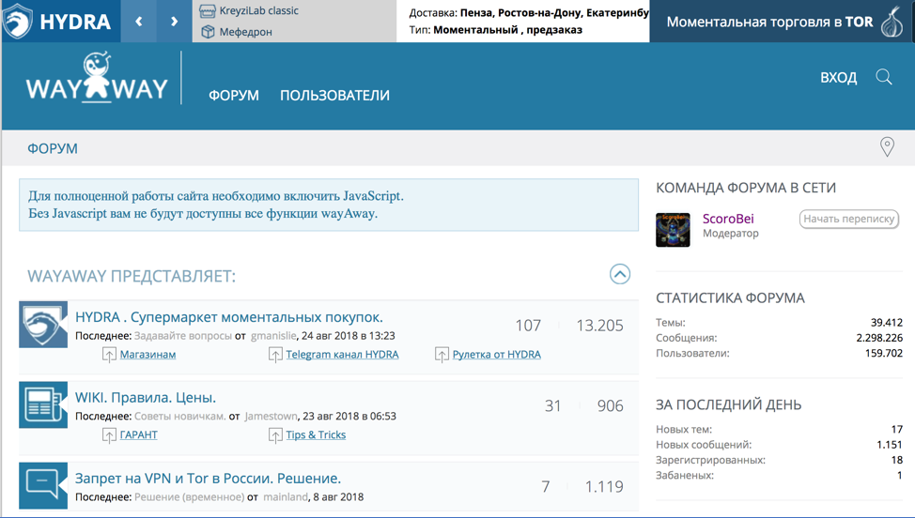Open the WayAway logo home link

[97, 78]
